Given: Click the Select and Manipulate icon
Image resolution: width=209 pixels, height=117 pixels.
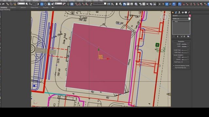Looking at the screenshot, I should (68, 4).
